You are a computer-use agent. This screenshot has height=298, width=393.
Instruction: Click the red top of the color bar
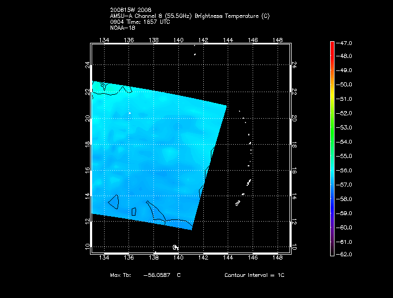332,46
